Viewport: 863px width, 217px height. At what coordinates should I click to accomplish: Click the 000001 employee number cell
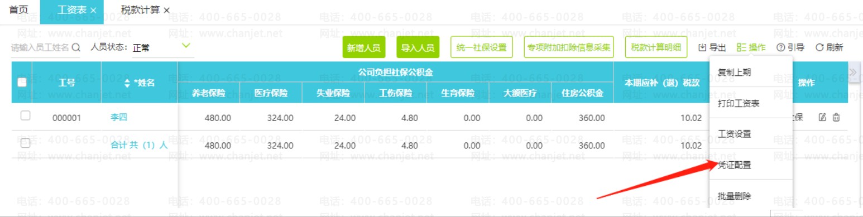pyautogui.click(x=67, y=118)
